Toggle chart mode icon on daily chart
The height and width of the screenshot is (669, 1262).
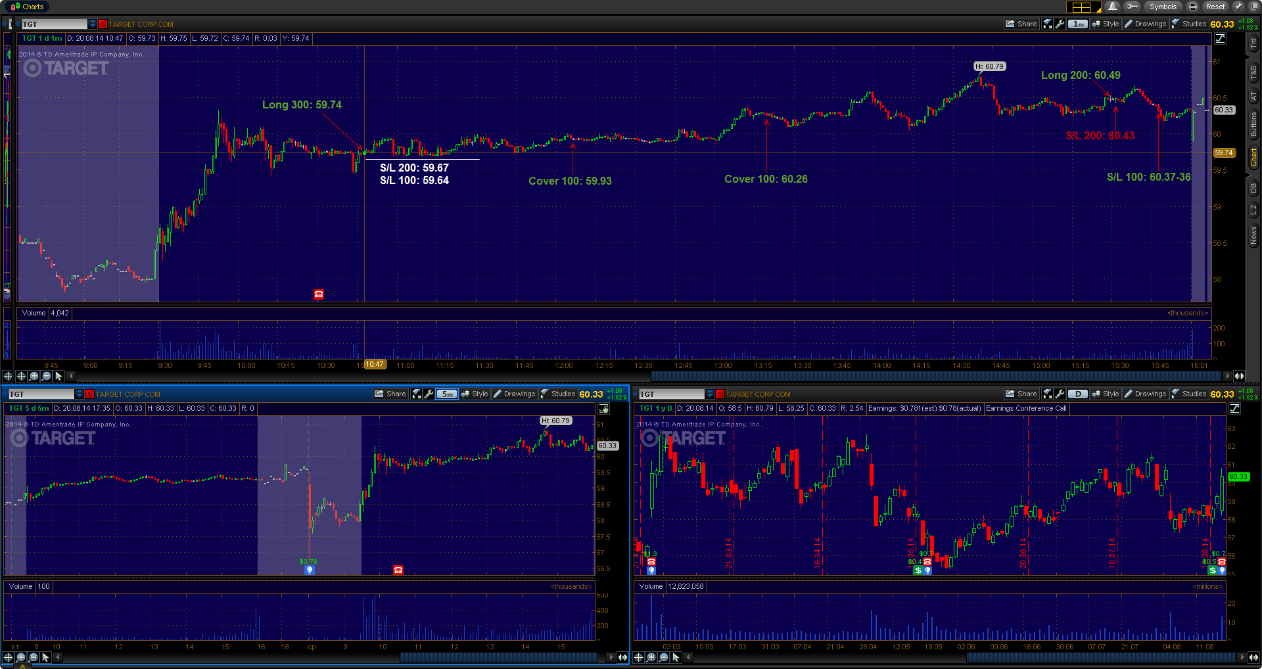pos(1235,409)
